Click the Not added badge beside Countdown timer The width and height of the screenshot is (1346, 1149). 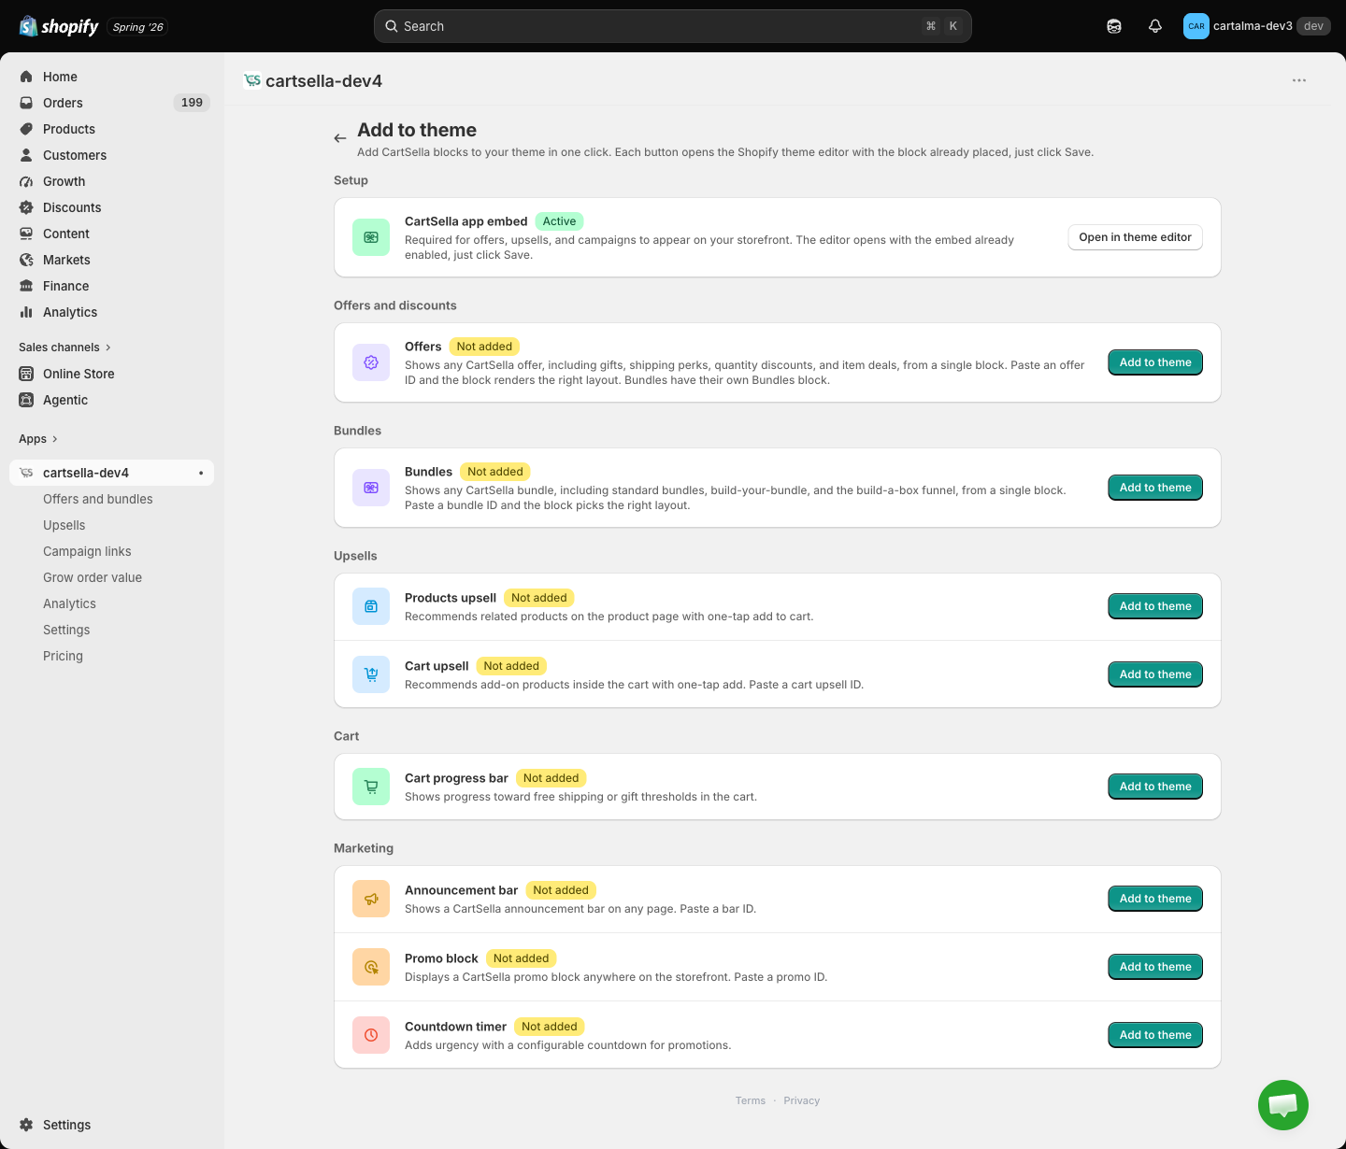[550, 1027]
